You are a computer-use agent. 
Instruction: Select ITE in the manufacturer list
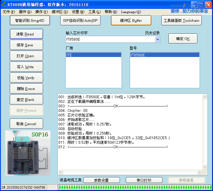pos(93,55)
